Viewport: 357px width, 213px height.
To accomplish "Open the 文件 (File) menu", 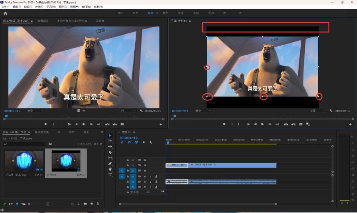I will [x=5, y=7].
